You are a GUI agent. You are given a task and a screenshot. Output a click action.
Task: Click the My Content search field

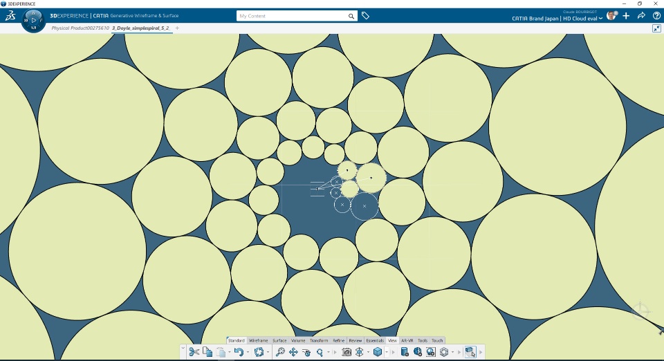(292, 16)
